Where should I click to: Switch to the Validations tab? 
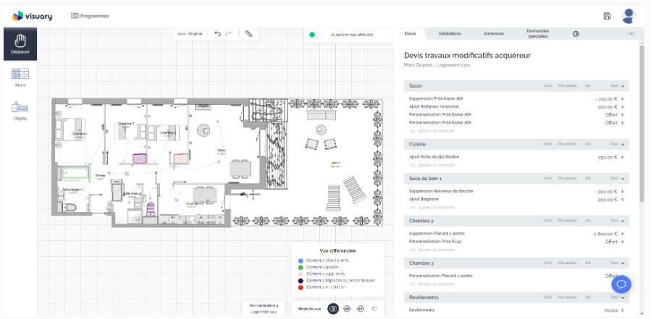(450, 34)
